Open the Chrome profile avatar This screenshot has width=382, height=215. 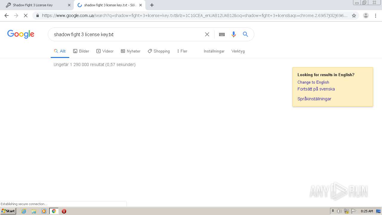pos(366,16)
